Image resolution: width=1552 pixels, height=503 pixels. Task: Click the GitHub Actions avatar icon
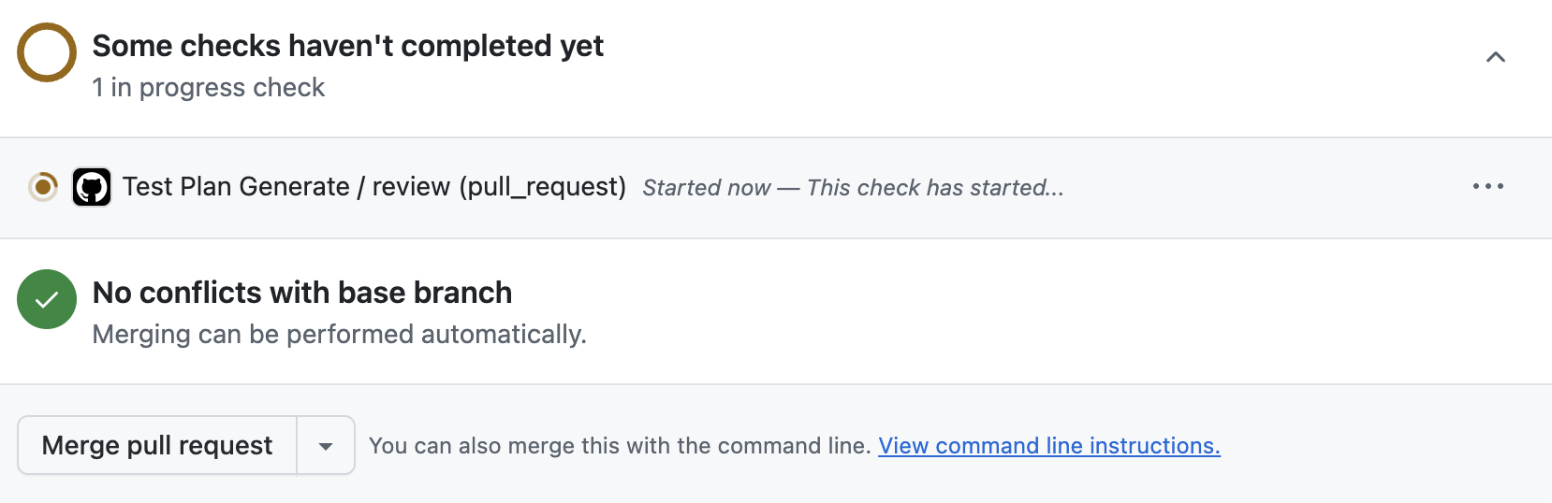92,187
